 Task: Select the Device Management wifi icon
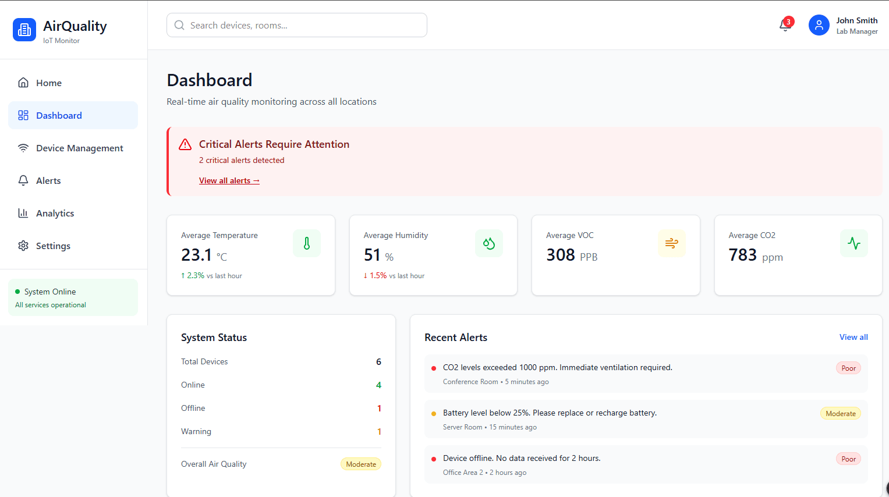point(23,148)
